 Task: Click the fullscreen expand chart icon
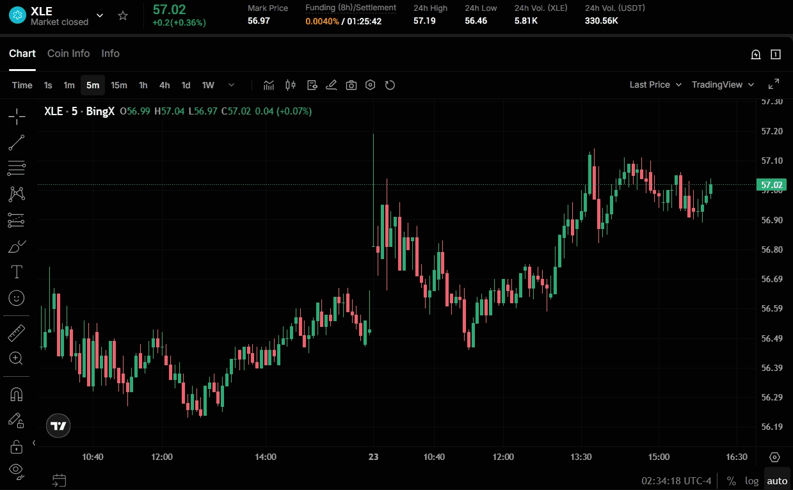pyautogui.click(x=773, y=84)
